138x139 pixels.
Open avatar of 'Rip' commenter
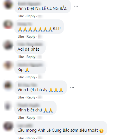pyautogui.click(x=8, y=65)
